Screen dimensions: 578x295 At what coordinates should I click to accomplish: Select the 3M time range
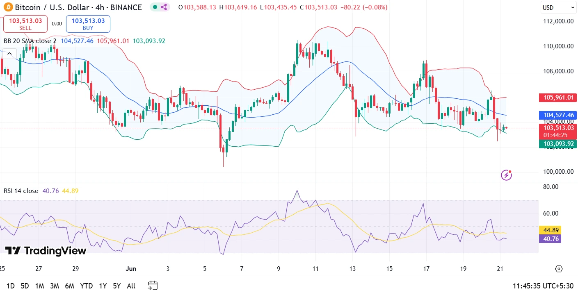(x=54, y=286)
